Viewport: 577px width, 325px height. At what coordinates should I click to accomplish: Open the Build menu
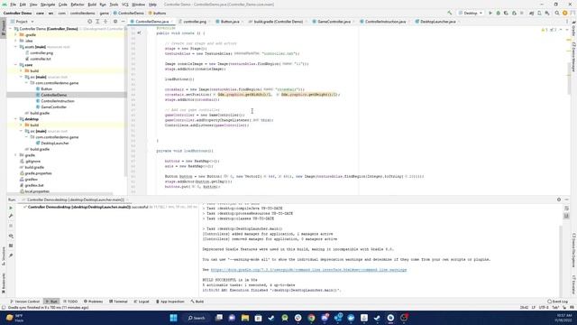(x=92, y=5)
